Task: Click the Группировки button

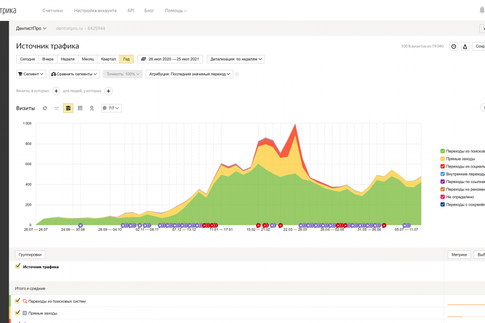Action: [30, 255]
